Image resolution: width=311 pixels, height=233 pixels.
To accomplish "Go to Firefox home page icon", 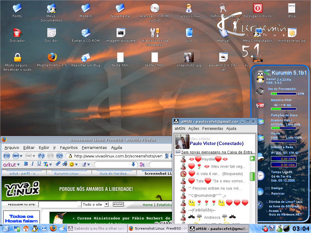I will point(60,156).
